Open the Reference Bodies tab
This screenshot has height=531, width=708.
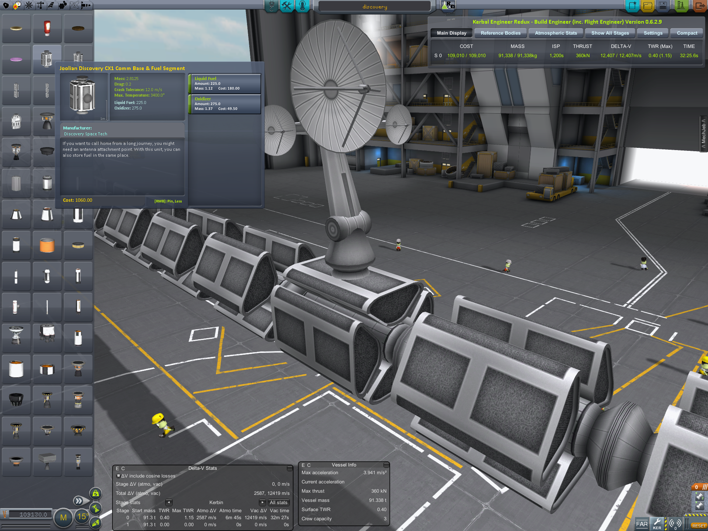point(500,33)
